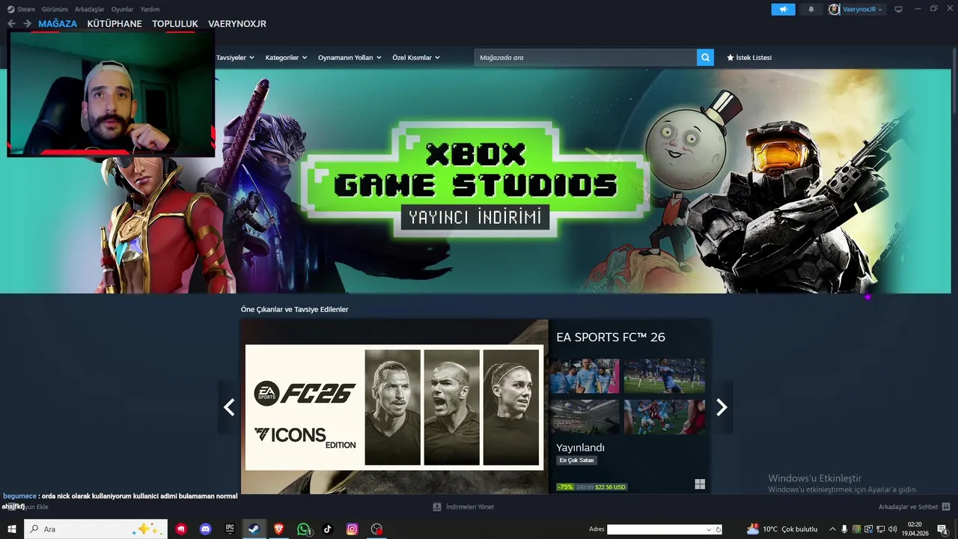This screenshot has height=539, width=958.
Task: Switch to the TOPLULUK tab
Action: click(x=175, y=24)
